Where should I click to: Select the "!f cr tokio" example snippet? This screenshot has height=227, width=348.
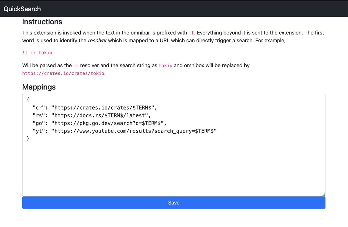[37, 52]
